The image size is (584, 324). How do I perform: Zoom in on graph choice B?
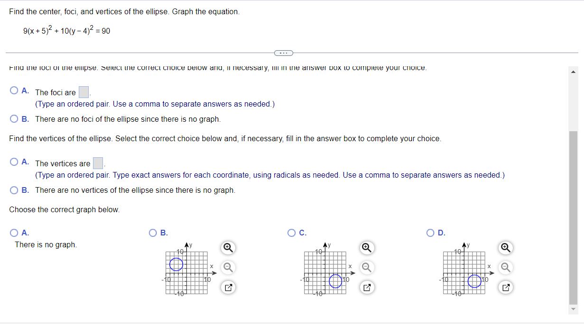click(x=228, y=248)
